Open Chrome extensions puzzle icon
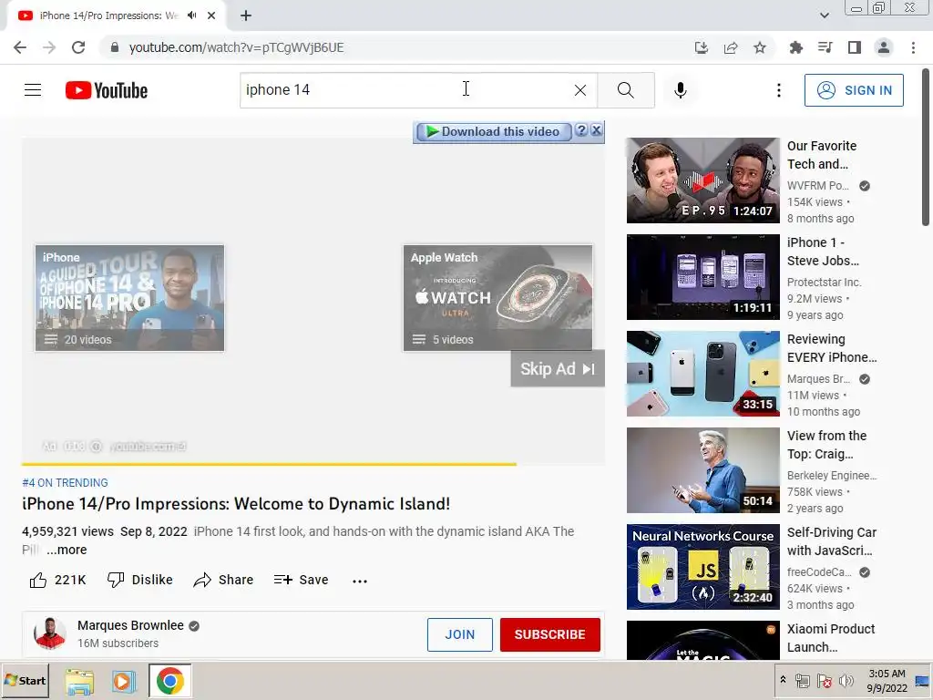The width and height of the screenshot is (933, 700). pos(795,47)
